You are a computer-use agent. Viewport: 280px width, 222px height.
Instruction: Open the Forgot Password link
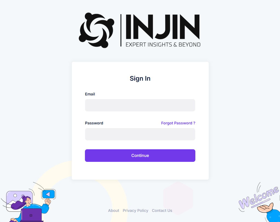(x=178, y=123)
